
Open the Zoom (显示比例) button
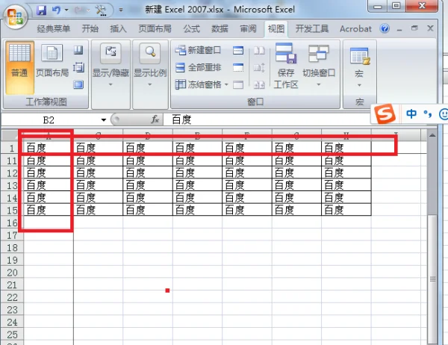[x=150, y=65]
